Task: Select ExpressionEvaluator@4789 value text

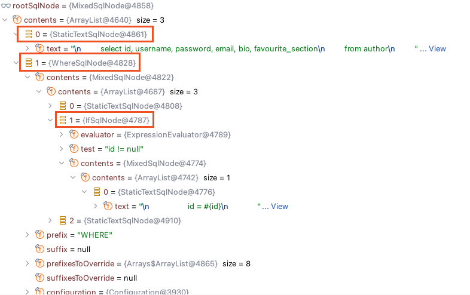Action: [x=177, y=135]
